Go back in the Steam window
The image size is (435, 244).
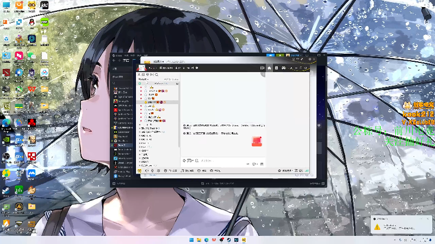point(114,60)
